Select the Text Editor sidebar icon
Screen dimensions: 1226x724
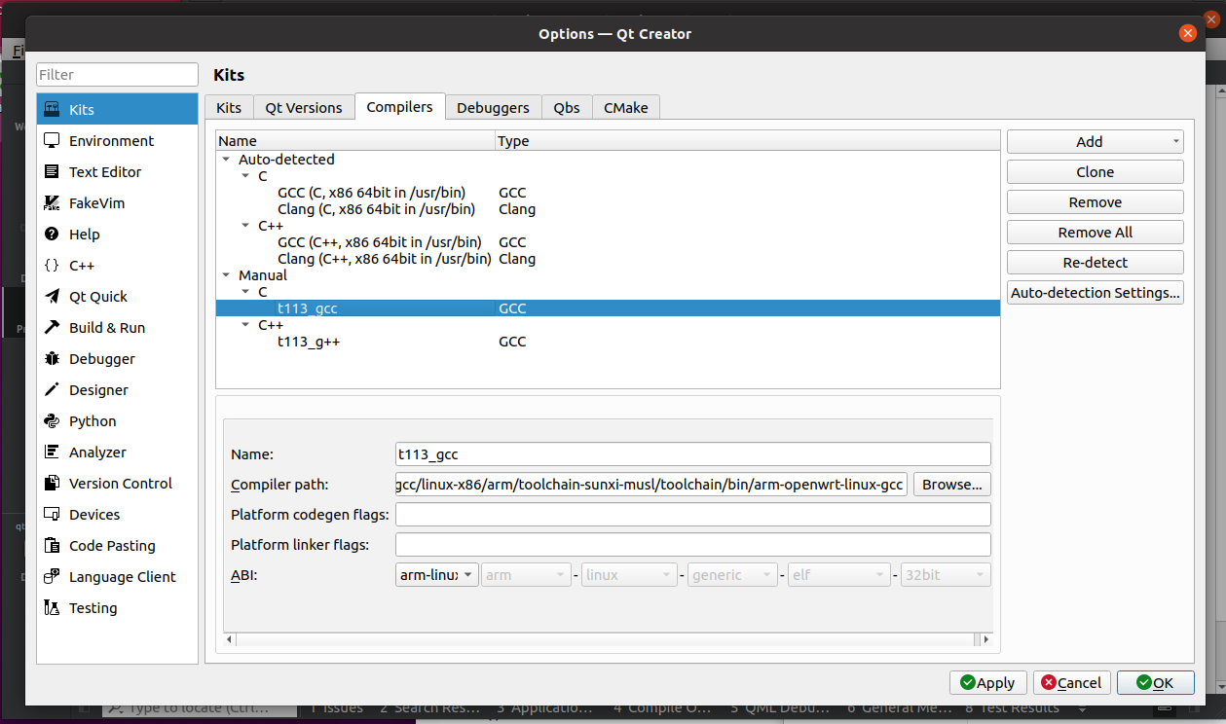[x=52, y=172]
